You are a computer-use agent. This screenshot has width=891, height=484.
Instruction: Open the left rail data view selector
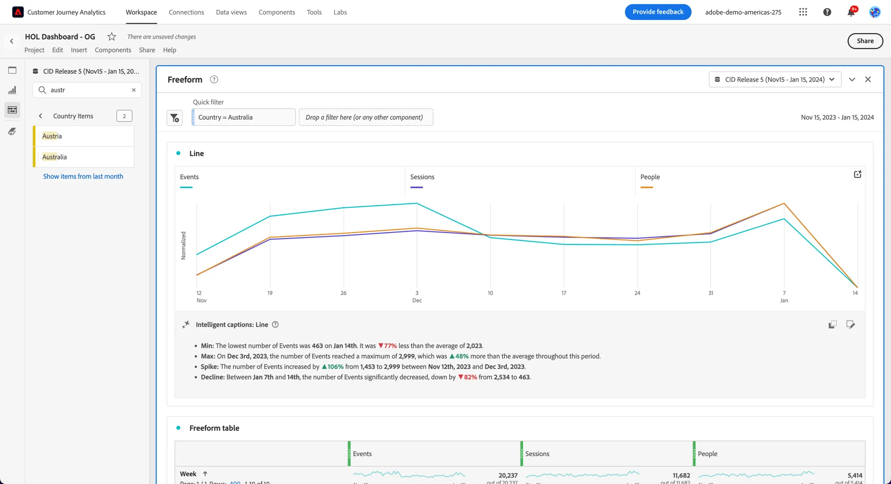[86, 71]
